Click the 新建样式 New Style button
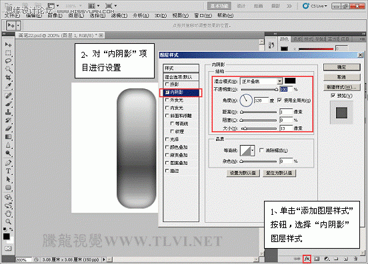The height and width of the screenshot is (264, 368). tap(342, 87)
